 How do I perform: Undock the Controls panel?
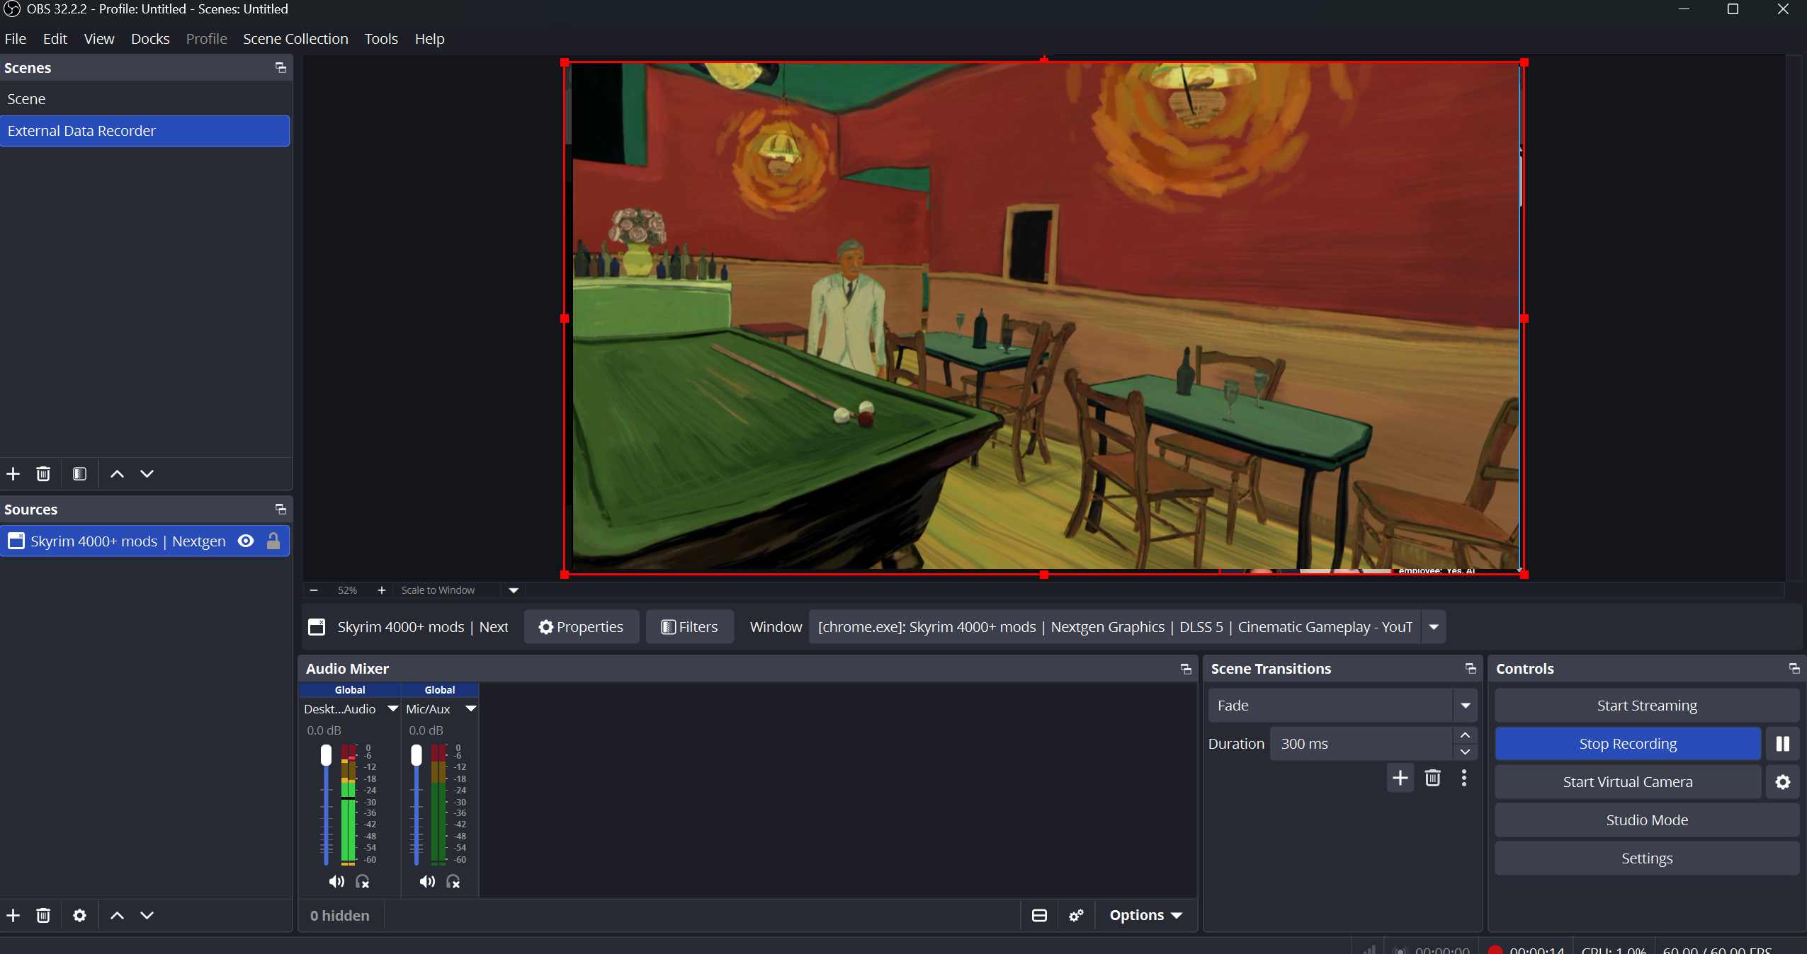1794,669
